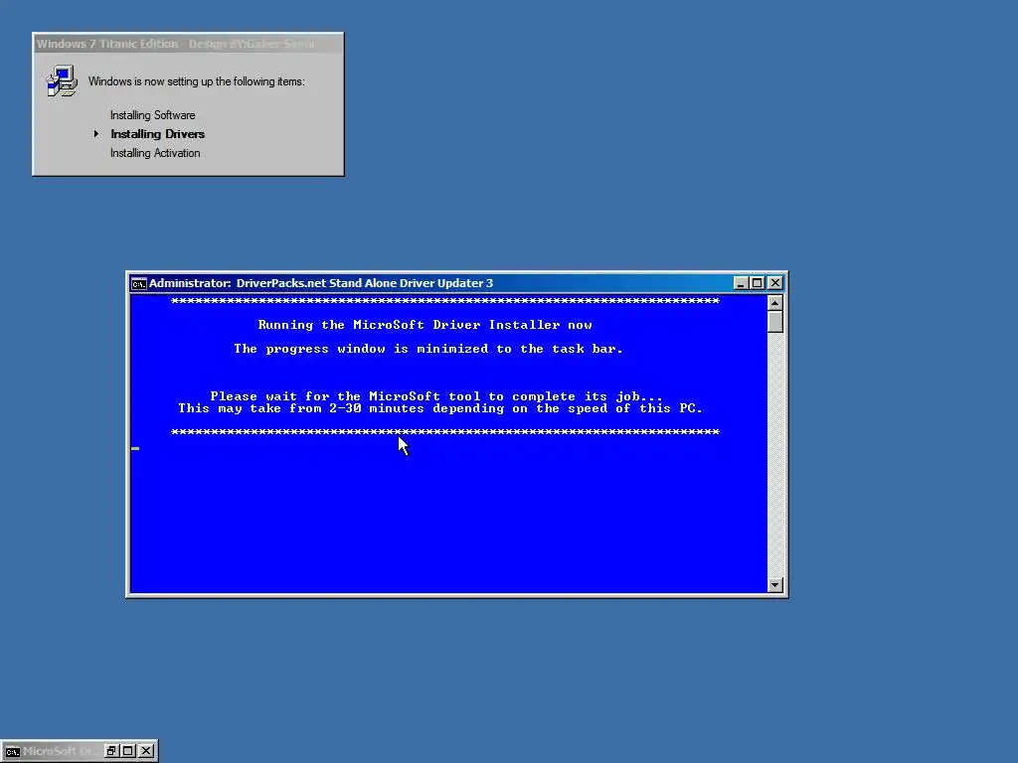
Task: Click the Windows 7 Titanic Edition title bar
Action: [x=188, y=44]
